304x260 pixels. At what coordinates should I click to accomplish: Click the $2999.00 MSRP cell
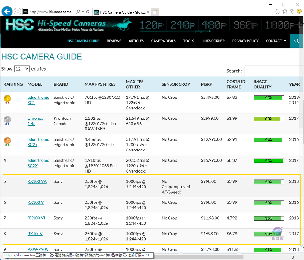210,118
